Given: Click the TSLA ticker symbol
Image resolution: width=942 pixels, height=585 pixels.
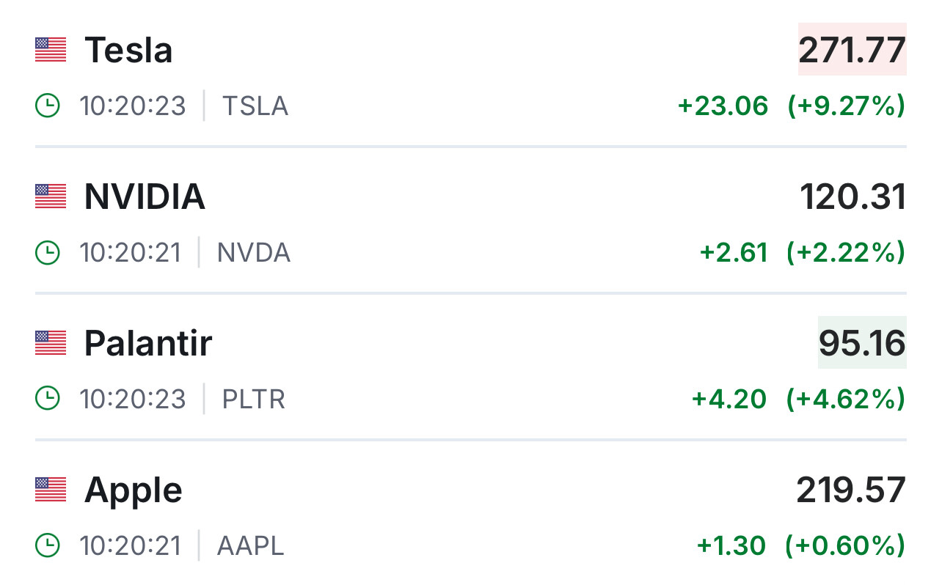Looking at the screenshot, I should click(x=255, y=106).
